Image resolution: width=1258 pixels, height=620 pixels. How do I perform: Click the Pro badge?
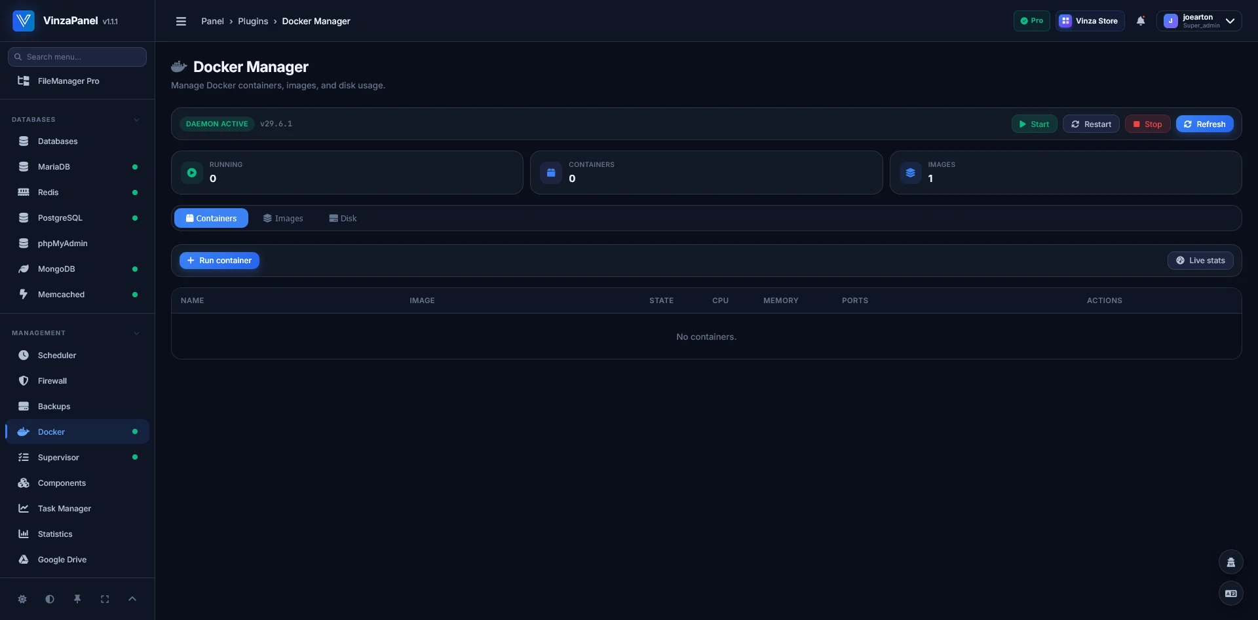[x=1032, y=21]
